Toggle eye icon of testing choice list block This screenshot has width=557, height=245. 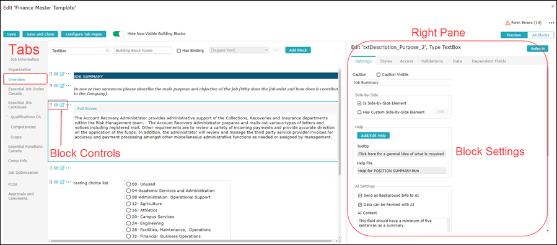(56, 182)
